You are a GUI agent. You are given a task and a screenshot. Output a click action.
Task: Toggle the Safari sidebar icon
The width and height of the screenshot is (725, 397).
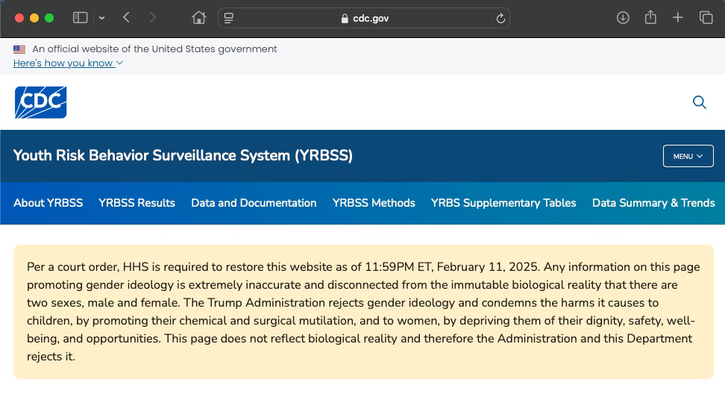80,18
